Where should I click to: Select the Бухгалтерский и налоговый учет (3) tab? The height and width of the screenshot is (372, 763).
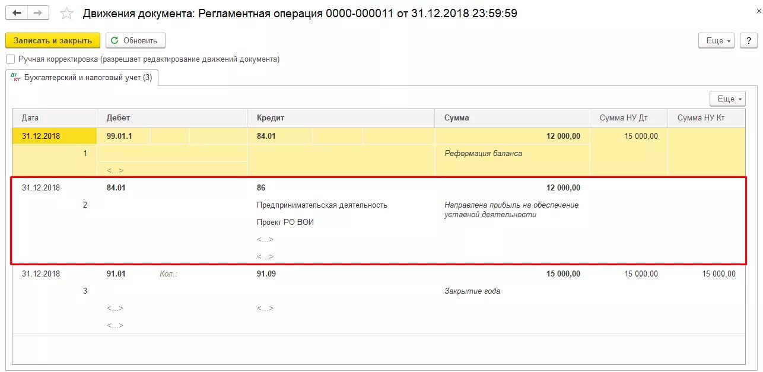click(82, 78)
